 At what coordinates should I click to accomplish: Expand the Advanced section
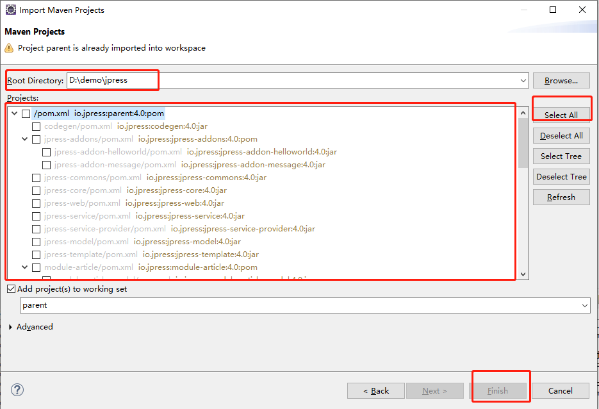[10, 327]
